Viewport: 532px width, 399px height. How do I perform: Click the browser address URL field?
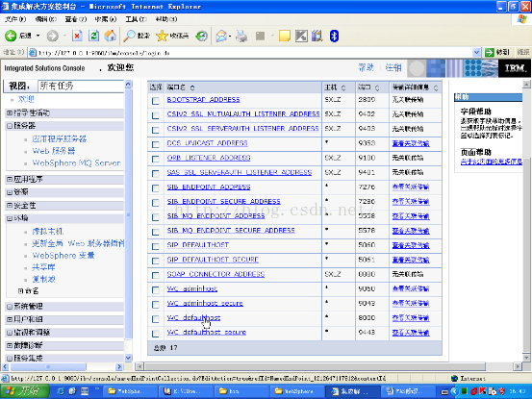click(x=250, y=53)
